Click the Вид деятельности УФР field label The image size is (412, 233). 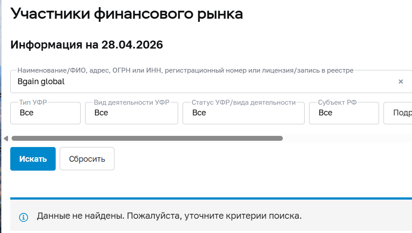point(131,102)
